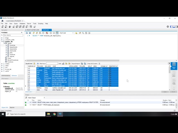This screenshot has height=133, width=178.
Task: Expand the countries table
Action: click(x=6, y=45)
